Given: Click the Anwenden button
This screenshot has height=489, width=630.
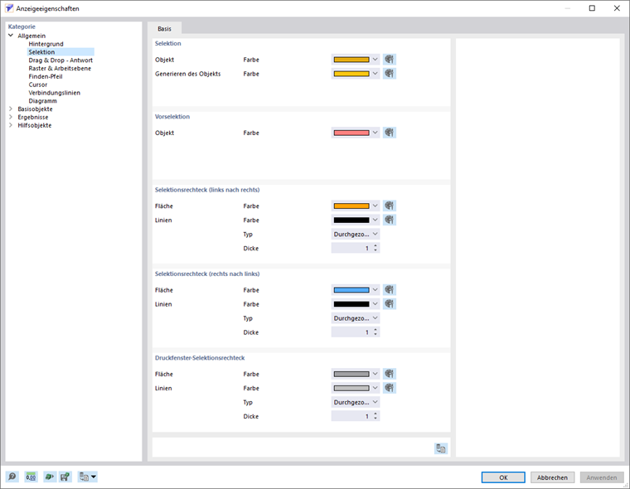Looking at the screenshot, I should (602, 477).
